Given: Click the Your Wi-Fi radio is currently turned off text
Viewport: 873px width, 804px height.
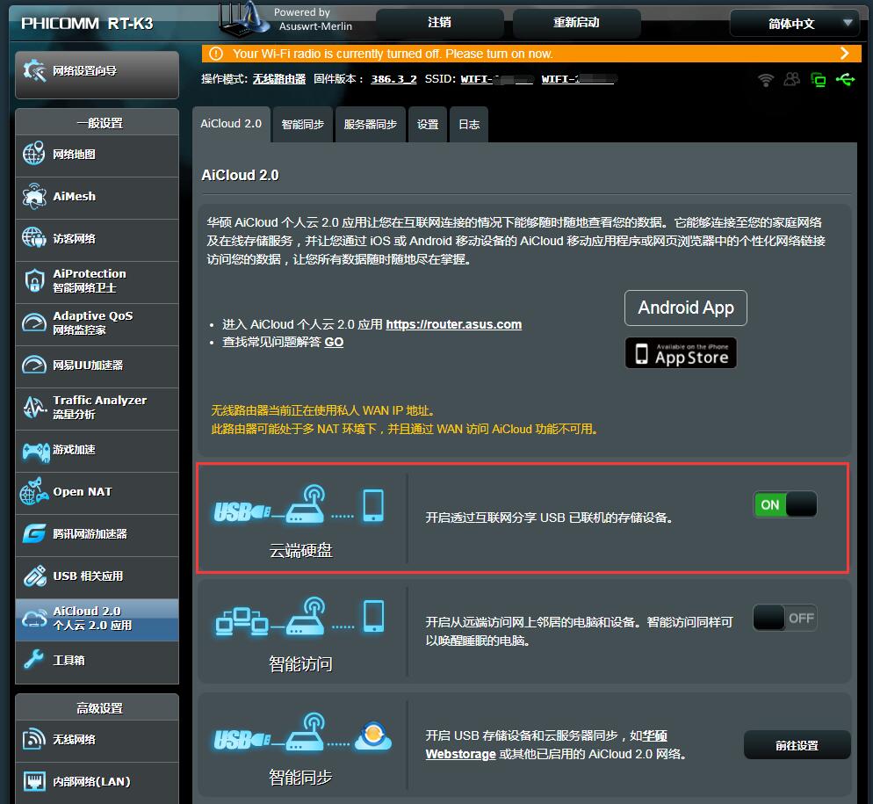Looking at the screenshot, I should pos(393,54).
